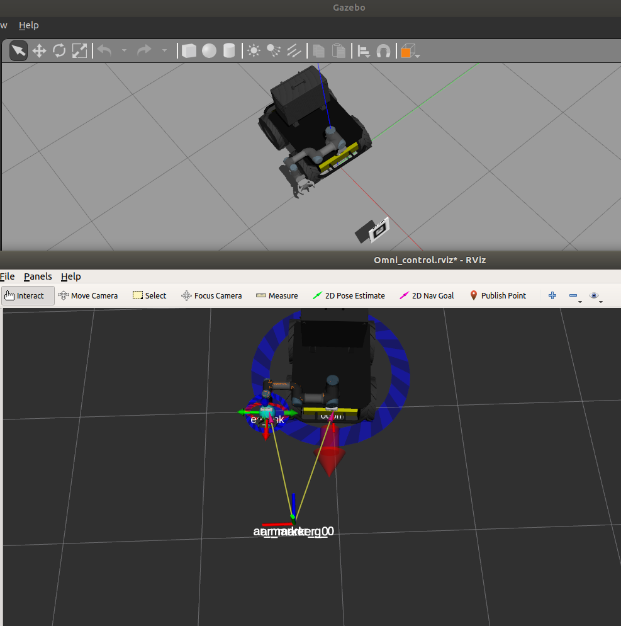The image size is (621, 626).
Task: Expand the redo dropdown arrow in Gazebo
Action: click(x=164, y=50)
